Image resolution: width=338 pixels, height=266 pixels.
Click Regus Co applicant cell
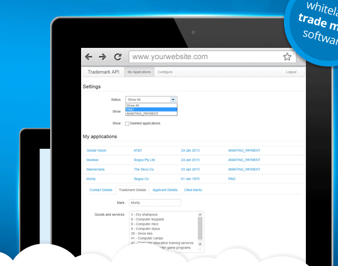[x=141, y=179]
